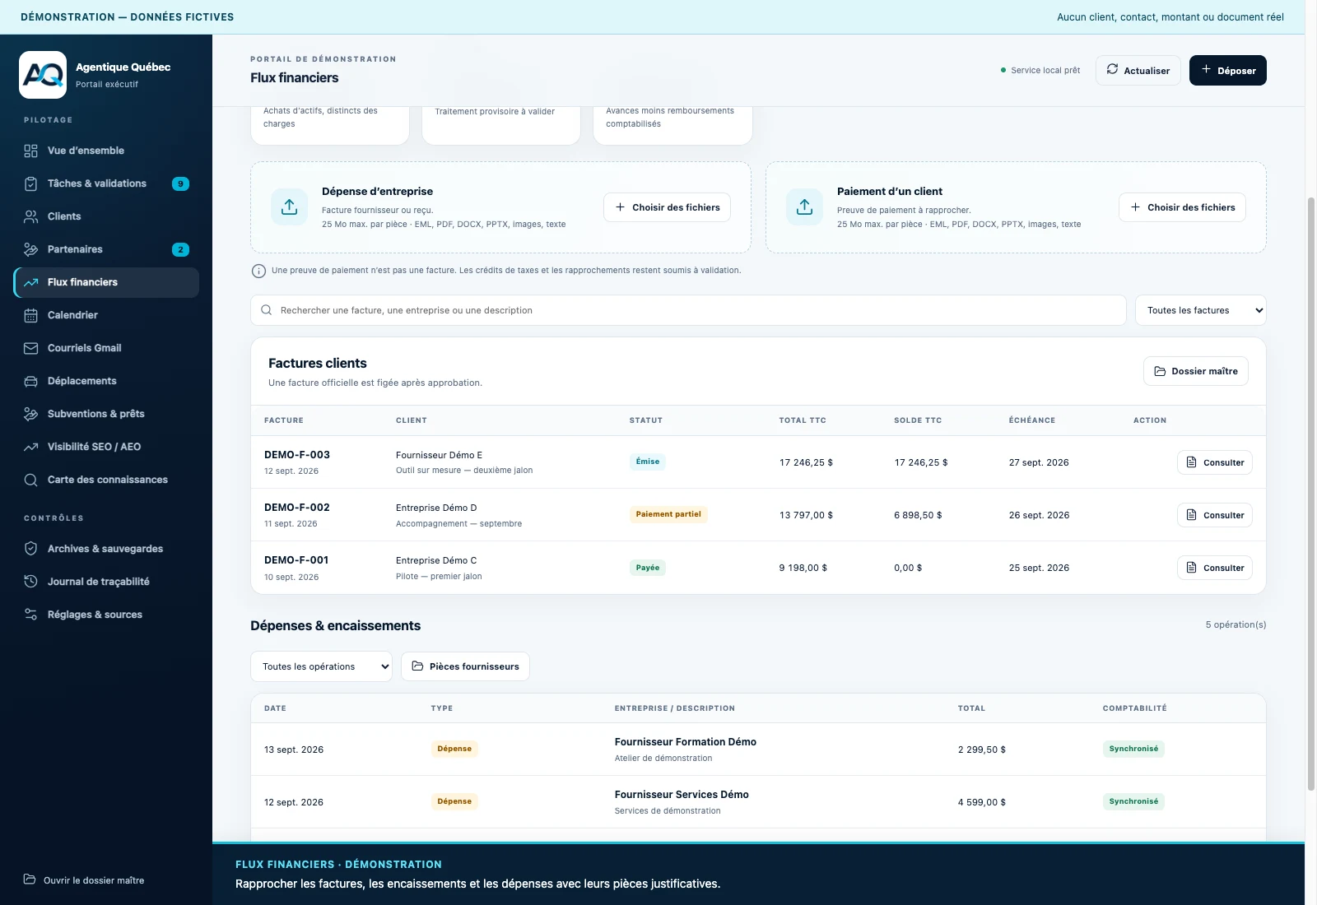Click the info icon next to the payment proof note

coord(258,271)
